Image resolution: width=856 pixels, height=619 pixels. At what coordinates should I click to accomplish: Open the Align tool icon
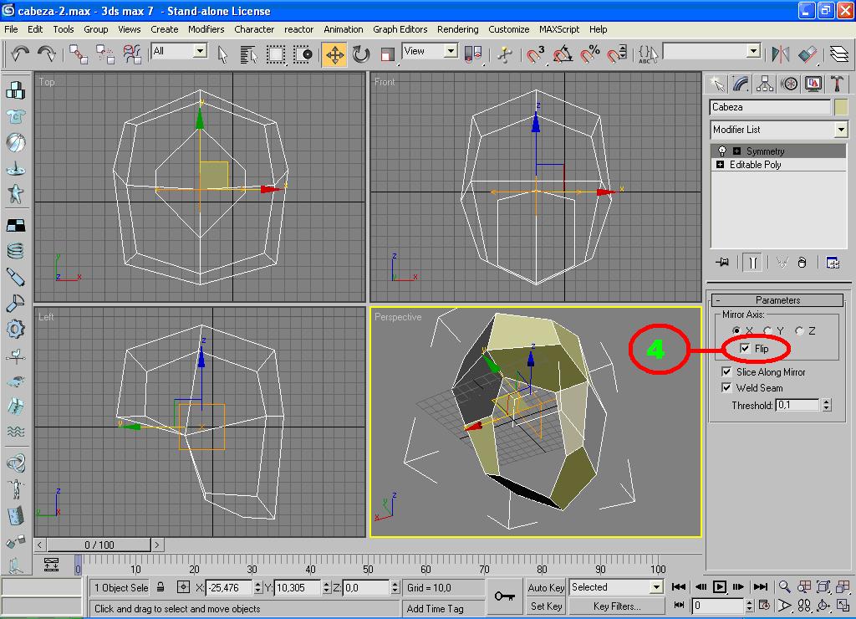(x=807, y=54)
